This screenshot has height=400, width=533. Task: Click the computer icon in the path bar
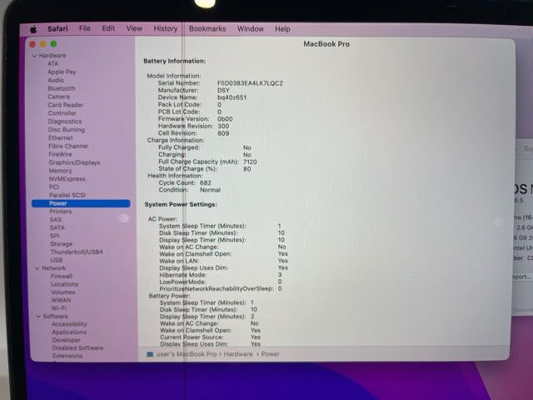pyautogui.click(x=150, y=354)
